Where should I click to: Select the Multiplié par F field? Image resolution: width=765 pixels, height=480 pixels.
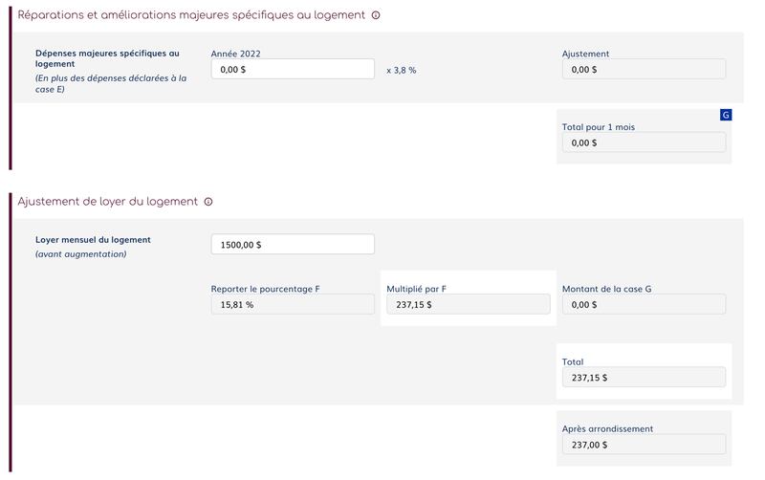pyautogui.click(x=468, y=304)
